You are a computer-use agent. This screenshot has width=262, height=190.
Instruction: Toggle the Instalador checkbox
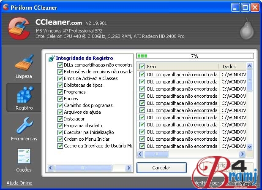point(60,119)
